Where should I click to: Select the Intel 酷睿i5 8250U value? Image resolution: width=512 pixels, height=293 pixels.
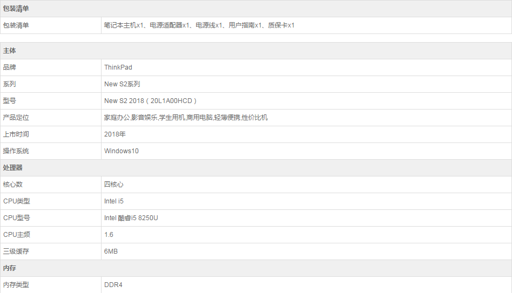[x=131, y=218]
